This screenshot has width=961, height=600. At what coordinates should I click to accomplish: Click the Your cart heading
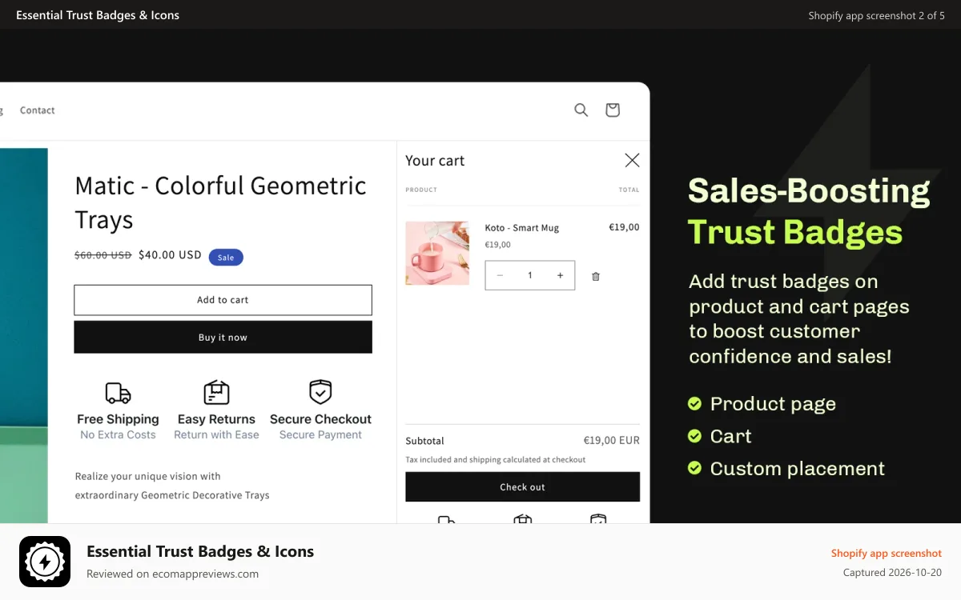(435, 161)
